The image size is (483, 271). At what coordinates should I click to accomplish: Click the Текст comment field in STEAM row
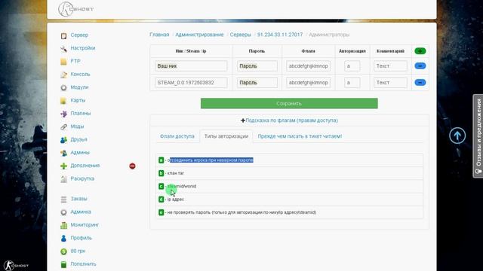tap(390, 83)
